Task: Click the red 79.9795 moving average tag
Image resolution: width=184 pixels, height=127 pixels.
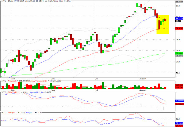Action: pos(179,28)
